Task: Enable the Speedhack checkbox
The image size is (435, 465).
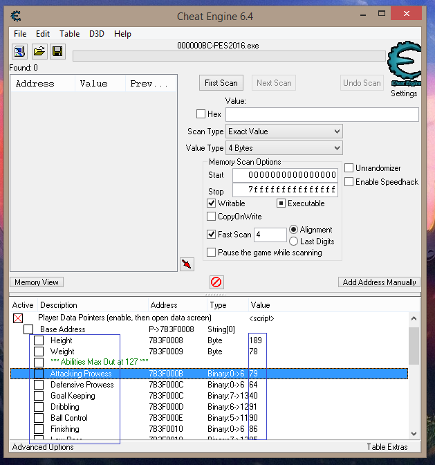Action: click(x=349, y=182)
